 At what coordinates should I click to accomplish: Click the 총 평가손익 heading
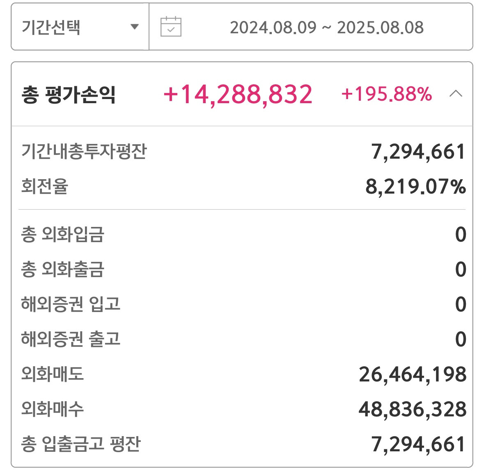tap(69, 95)
